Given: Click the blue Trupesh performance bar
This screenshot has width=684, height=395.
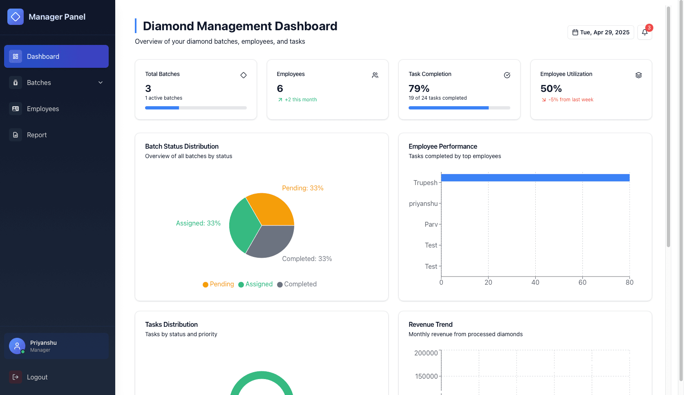Looking at the screenshot, I should [x=535, y=178].
